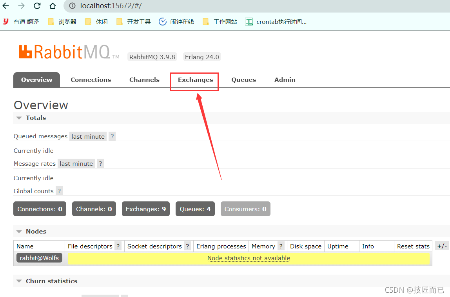This screenshot has height=297, width=450.
Task: Click Node statistics not available message
Action: [x=249, y=258]
